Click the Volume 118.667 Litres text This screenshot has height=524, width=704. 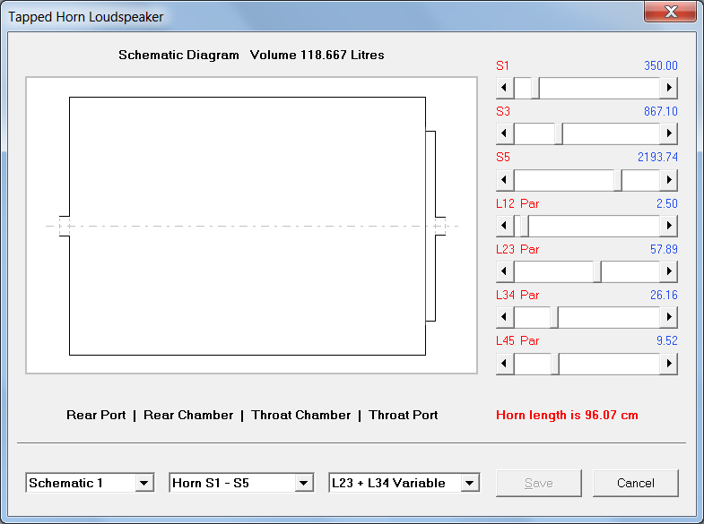[x=317, y=56]
